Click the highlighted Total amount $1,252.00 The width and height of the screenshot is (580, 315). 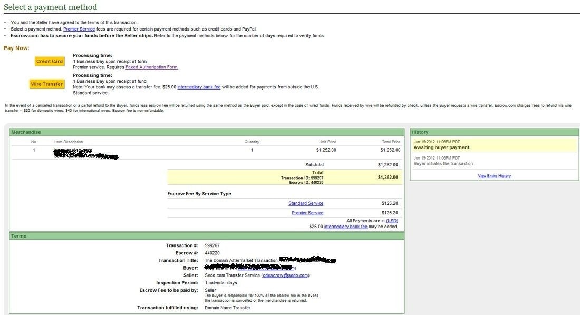click(x=389, y=178)
